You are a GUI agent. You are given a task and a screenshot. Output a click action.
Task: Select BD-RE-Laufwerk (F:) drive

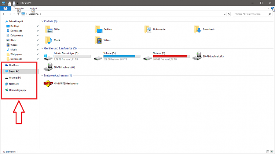[x=208, y=56]
